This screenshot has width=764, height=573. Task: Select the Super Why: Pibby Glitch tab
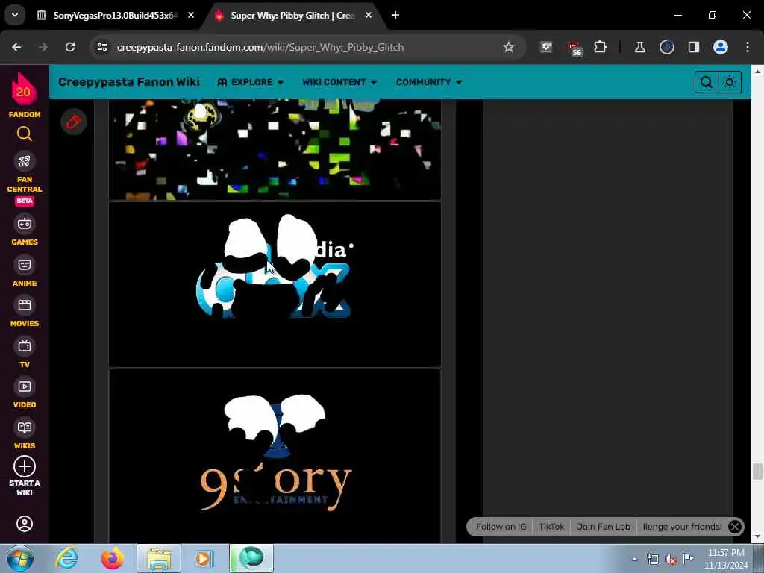tap(292, 15)
